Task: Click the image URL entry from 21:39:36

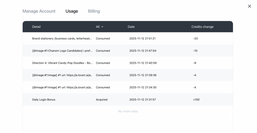Action: (62, 75)
